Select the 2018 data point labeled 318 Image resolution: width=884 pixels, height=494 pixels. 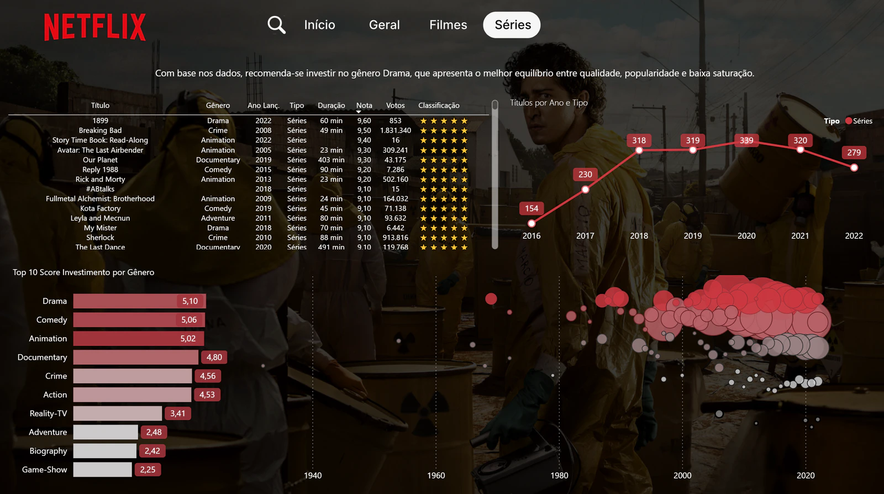[x=639, y=150]
